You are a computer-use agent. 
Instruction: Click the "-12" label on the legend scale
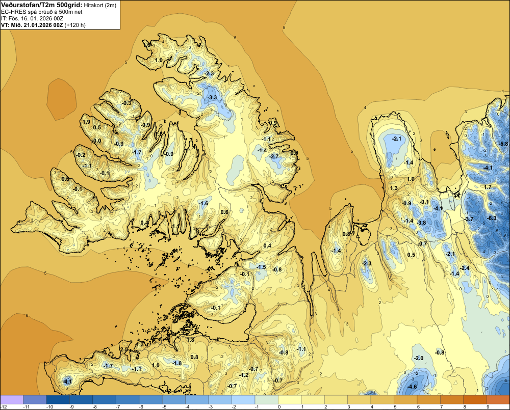click(4, 407)
